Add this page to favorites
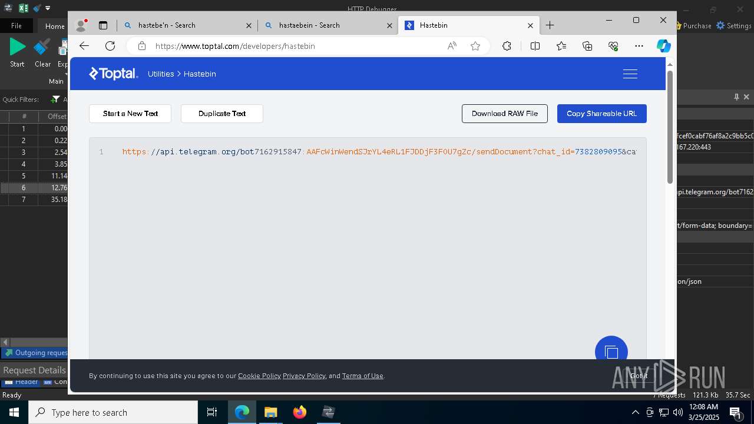This screenshot has width=754, height=424. click(475, 46)
